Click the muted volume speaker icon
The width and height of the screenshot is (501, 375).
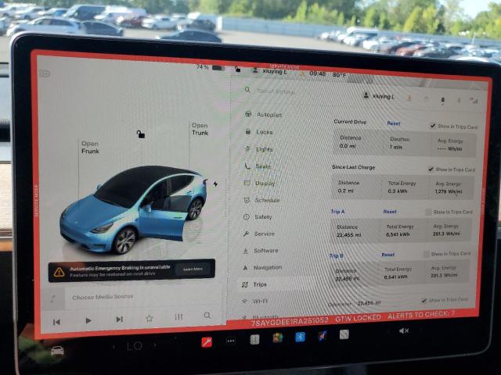pyautogui.click(x=404, y=331)
